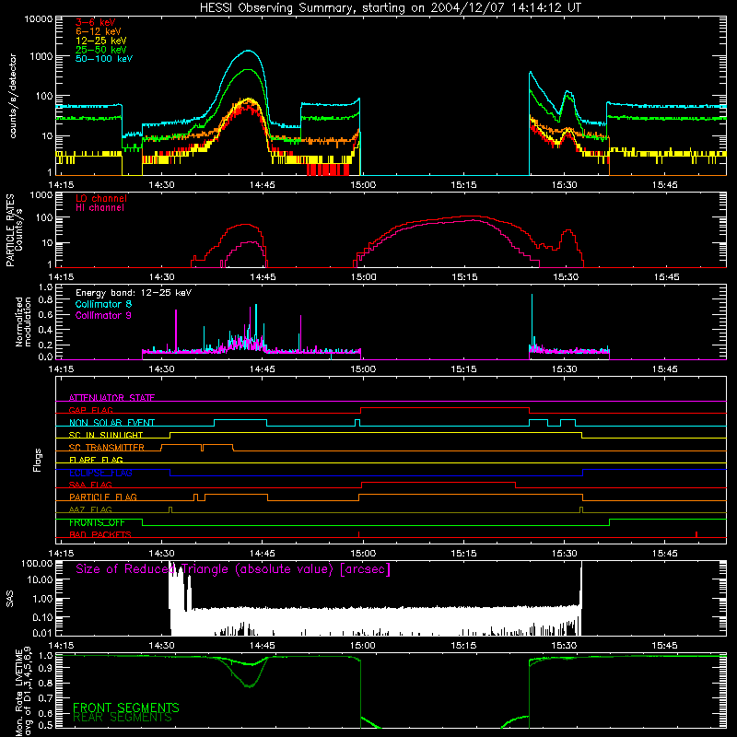Select the 'REAR SEGMENTS' legend label

click(123, 718)
